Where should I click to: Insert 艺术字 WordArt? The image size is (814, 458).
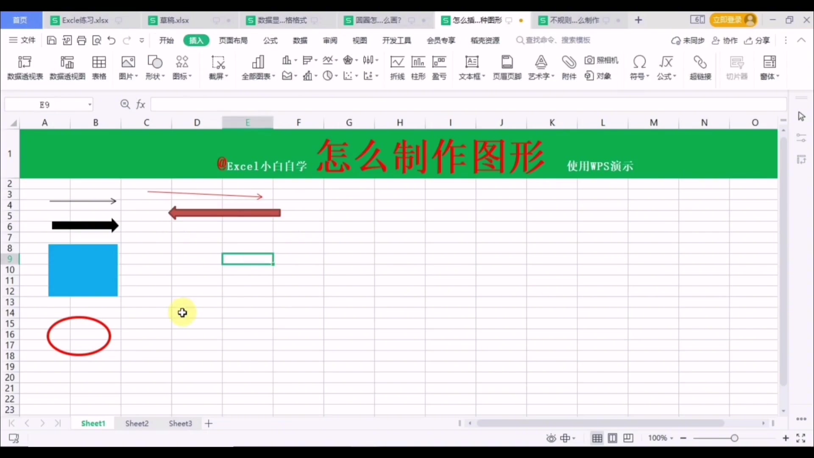(x=541, y=68)
